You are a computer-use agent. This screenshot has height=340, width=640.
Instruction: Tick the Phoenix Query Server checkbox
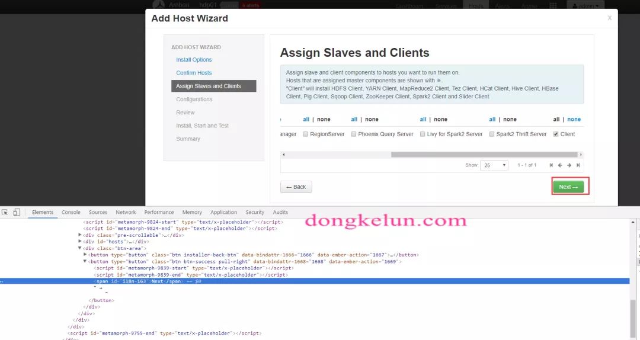353,134
